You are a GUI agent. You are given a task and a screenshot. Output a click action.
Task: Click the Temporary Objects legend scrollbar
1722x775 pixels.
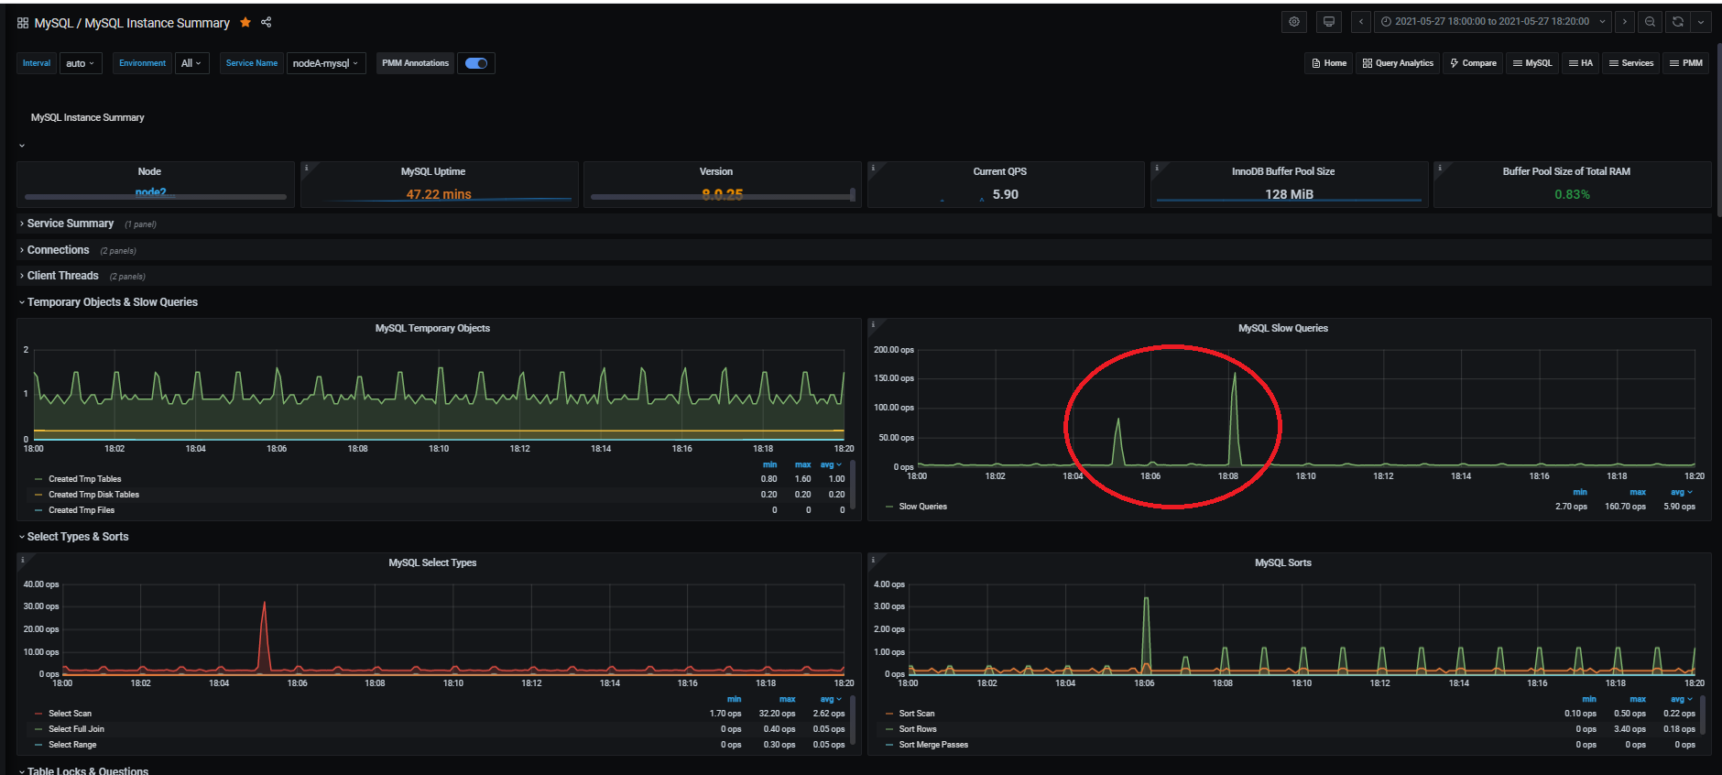pyautogui.click(x=853, y=484)
